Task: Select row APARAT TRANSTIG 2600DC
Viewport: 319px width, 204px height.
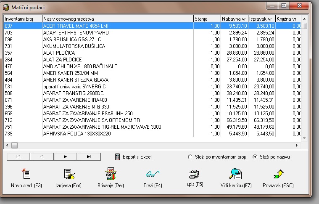Action: point(152,93)
